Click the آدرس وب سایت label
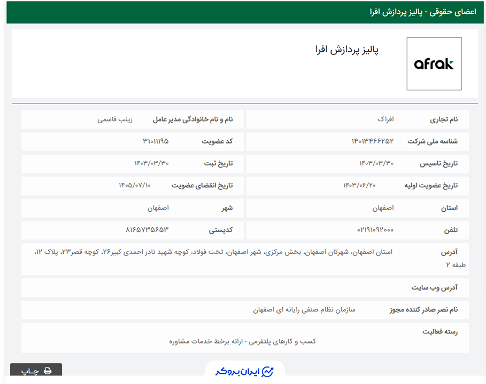This screenshot has width=486, height=384. click(x=435, y=287)
